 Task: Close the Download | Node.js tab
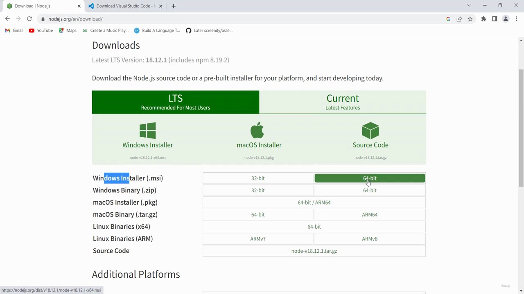tap(79, 6)
